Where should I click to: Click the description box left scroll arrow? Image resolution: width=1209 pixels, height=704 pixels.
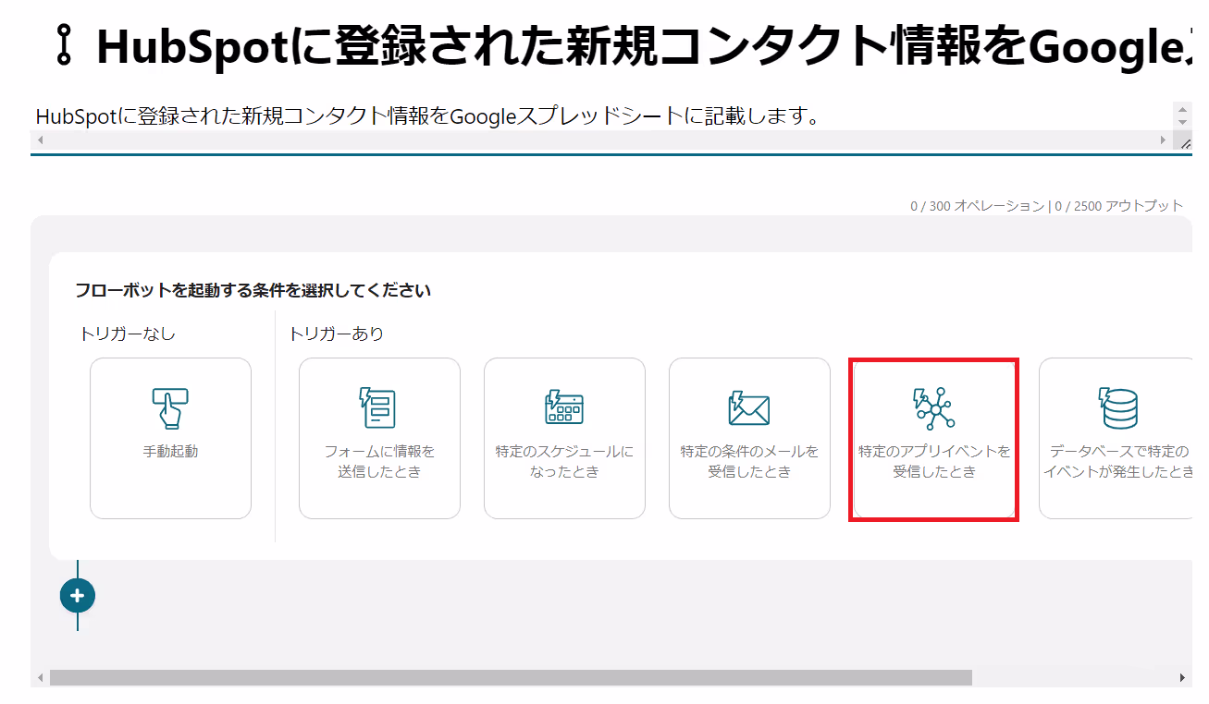39,140
